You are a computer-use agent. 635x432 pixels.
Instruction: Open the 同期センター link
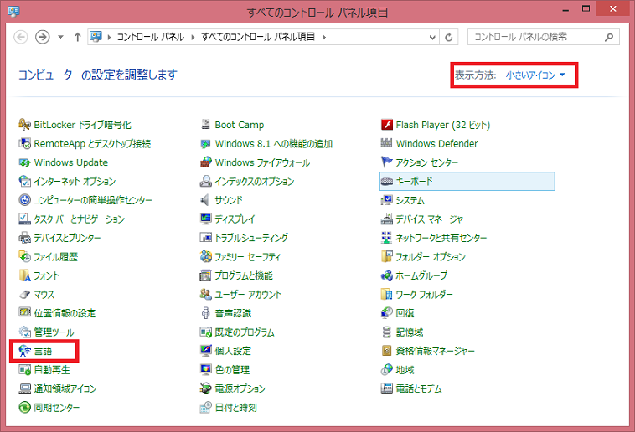click(56, 408)
